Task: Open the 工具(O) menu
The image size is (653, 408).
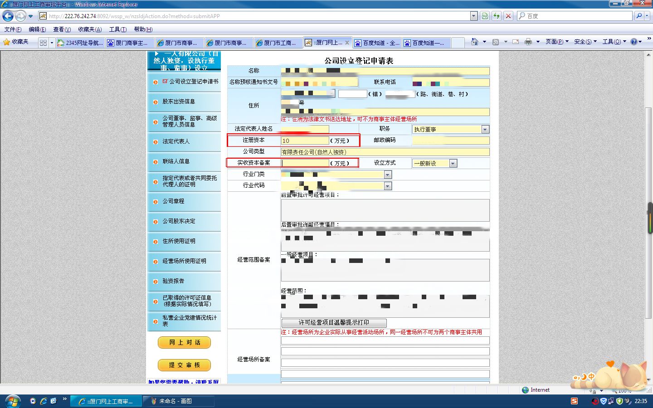Action: pyautogui.click(x=612, y=42)
